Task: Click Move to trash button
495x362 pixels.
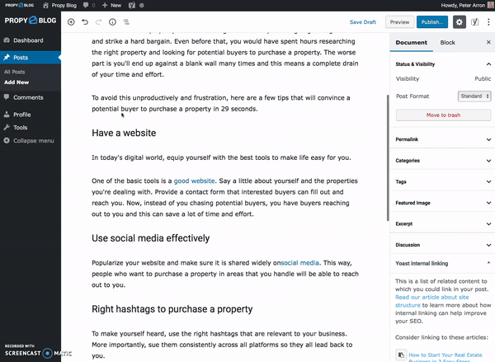Action: (x=443, y=115)
